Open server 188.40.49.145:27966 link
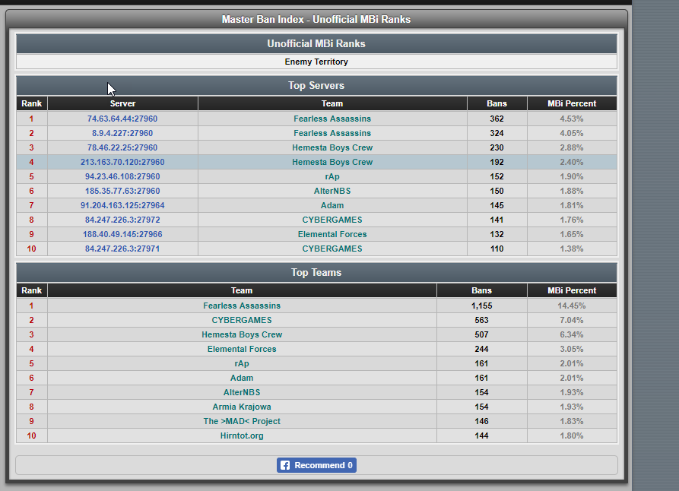679x491 pixels. pos(122,234)
